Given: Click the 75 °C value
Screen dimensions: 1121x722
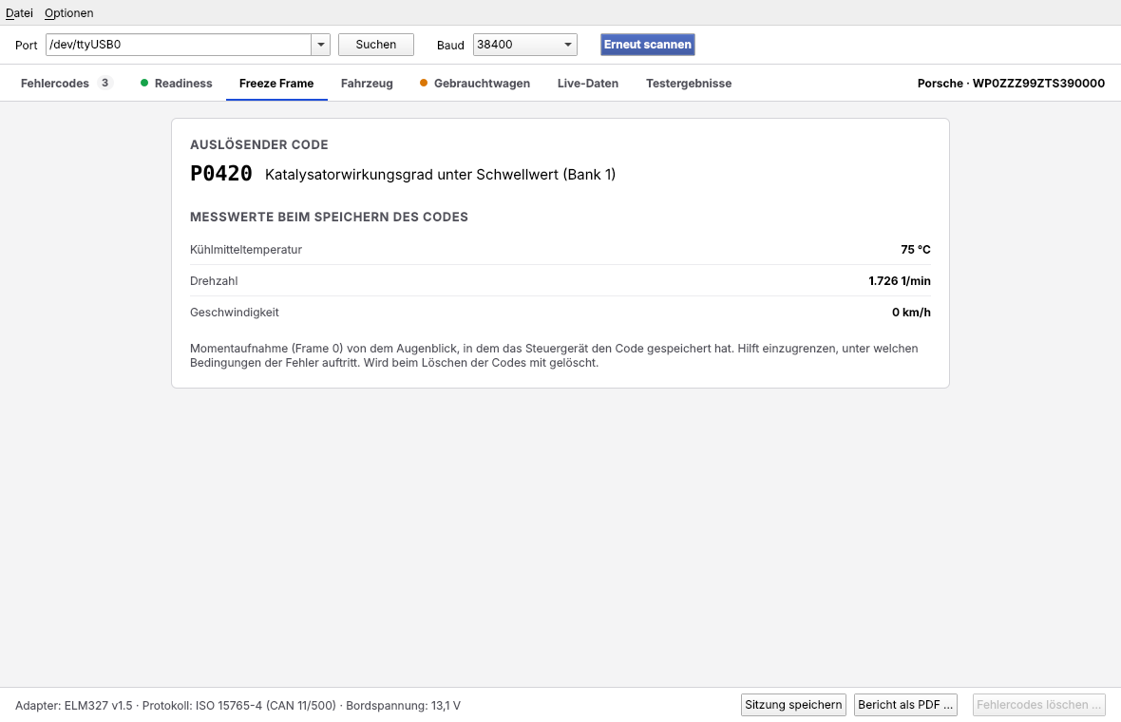Looking at the screenshot, I should 916,250.
